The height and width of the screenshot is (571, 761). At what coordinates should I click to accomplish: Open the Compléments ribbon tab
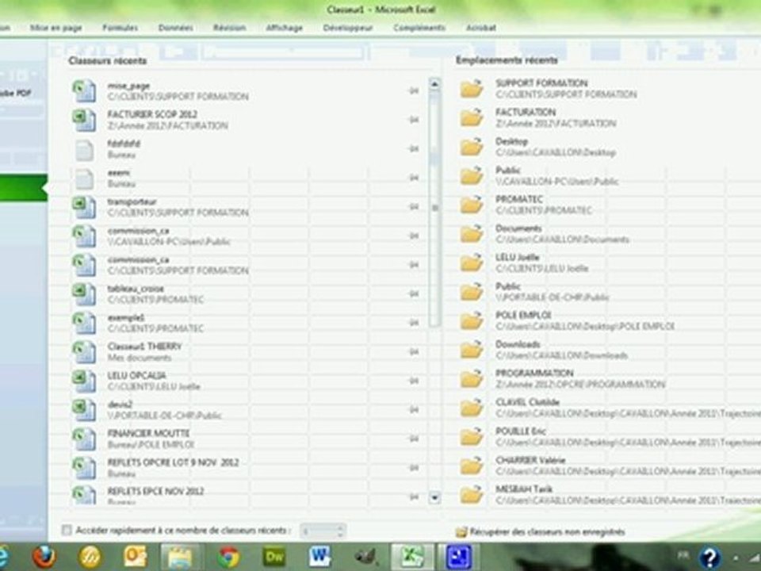tap(419, 28)
